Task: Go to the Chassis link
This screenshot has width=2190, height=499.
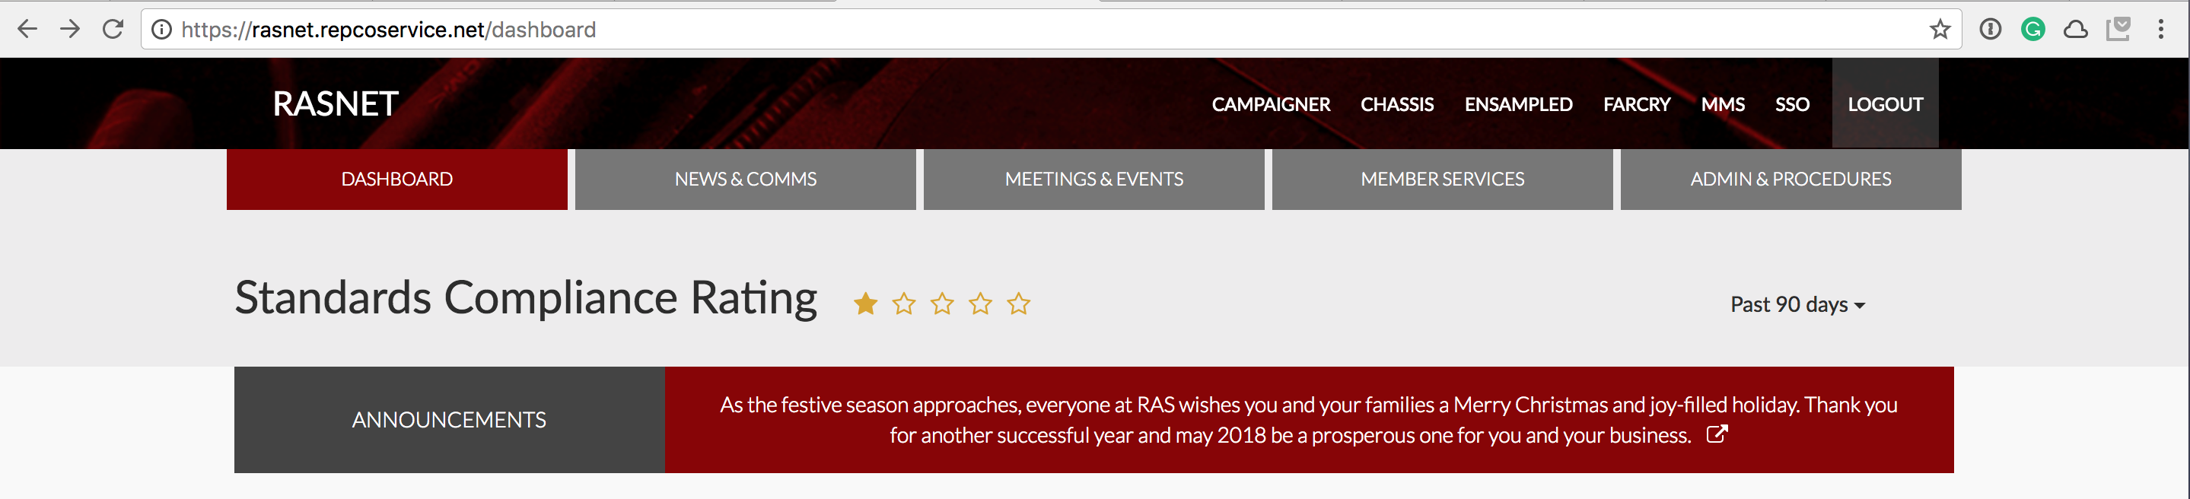Action: coord(1397,104)
